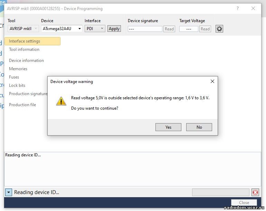Click the help question mark icon
This screenshot has width=266, height=211.
(x=238, y=8)
